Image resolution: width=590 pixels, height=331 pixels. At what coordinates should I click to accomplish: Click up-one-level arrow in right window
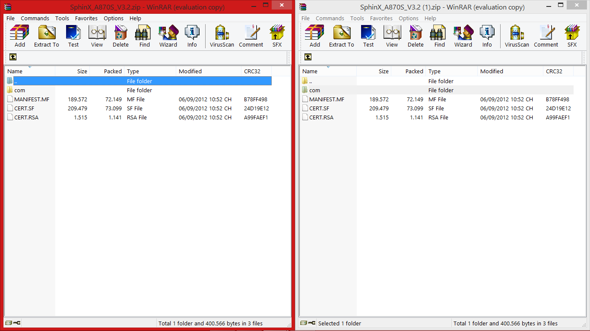pyautogui.click(x=308, y=57)
